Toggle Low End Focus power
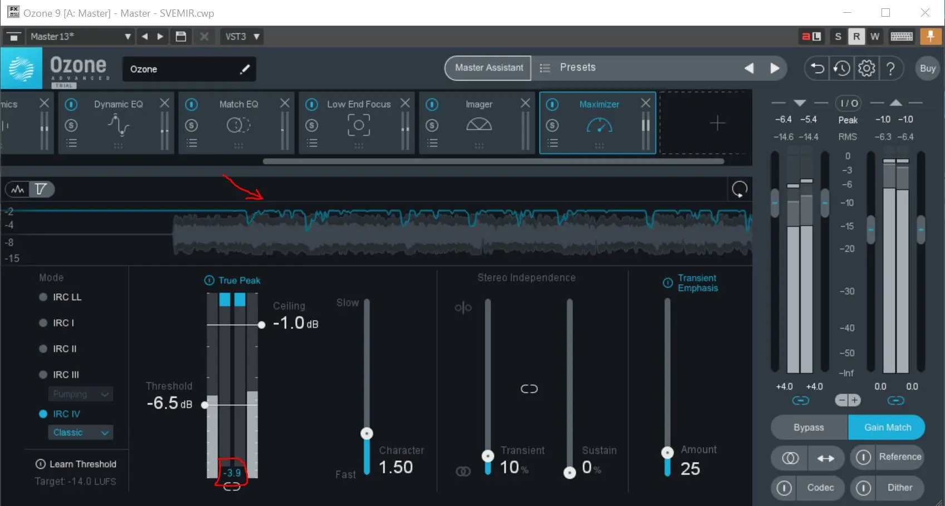 (312, 105)
